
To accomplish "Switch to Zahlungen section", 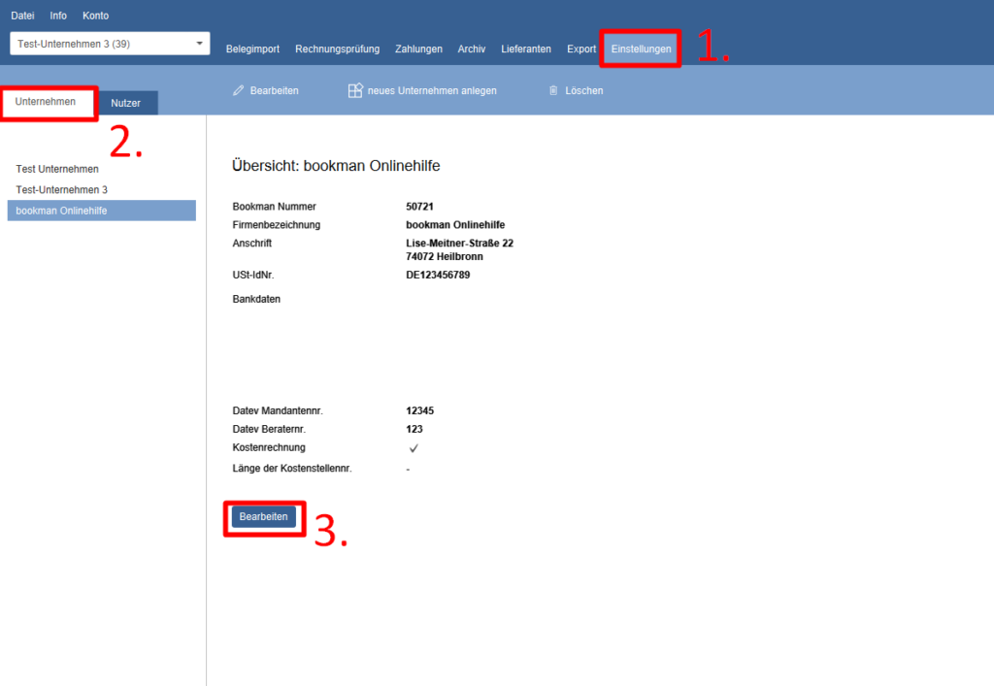I will point(418,49).
